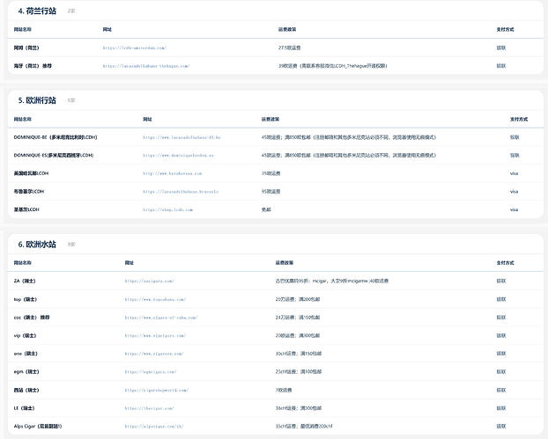
Task: Click the Alps Cigar row shipping policy text
Action: [x=304, y=427]
